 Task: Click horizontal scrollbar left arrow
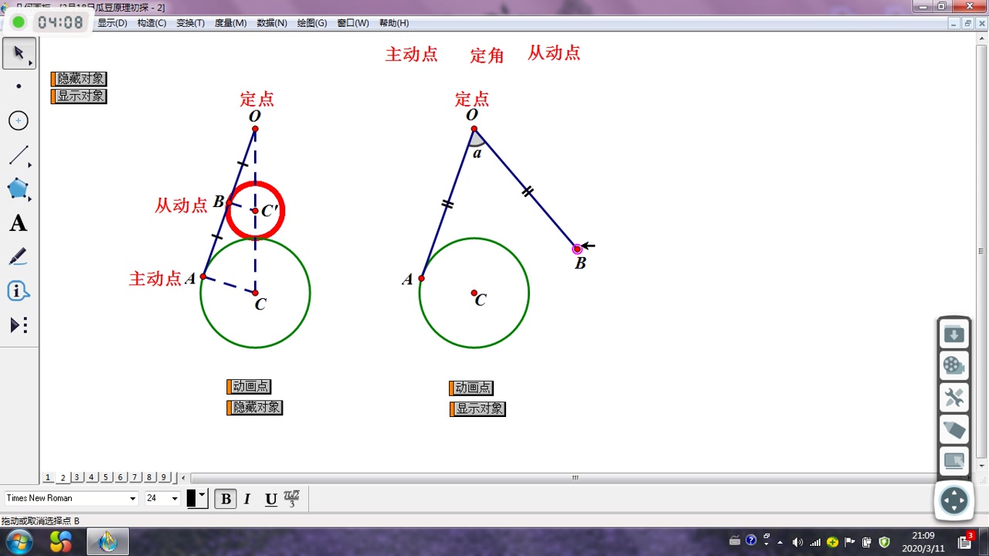183,478
